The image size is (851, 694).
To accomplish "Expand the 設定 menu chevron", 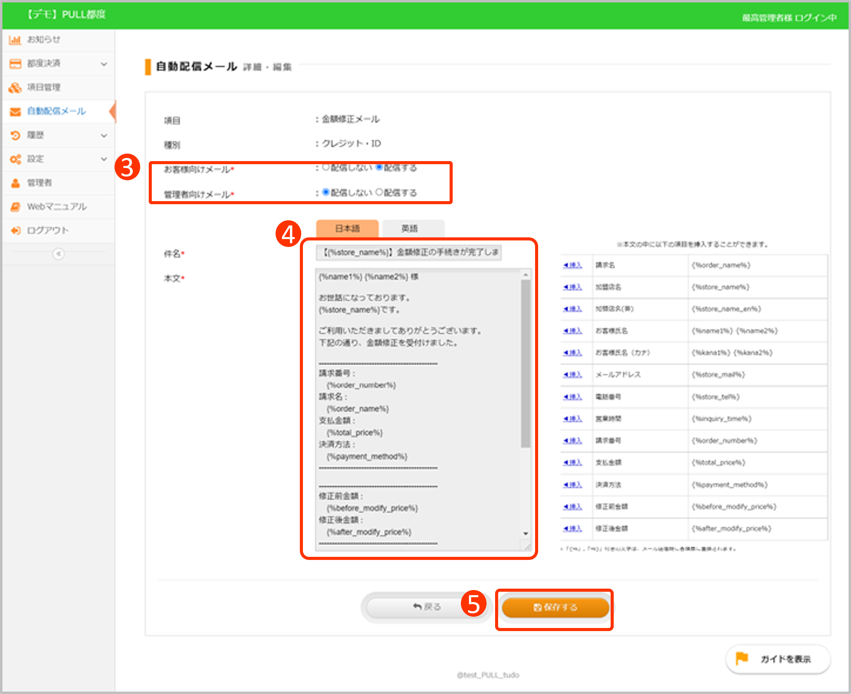I will click(104, 159).
